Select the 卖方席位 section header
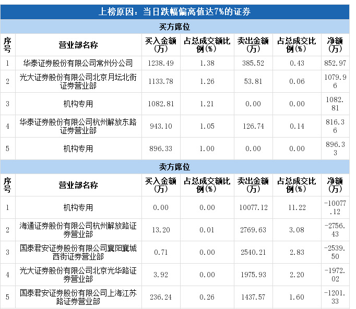Viewport: 356px width, 309px height. (x=174, y=167)
